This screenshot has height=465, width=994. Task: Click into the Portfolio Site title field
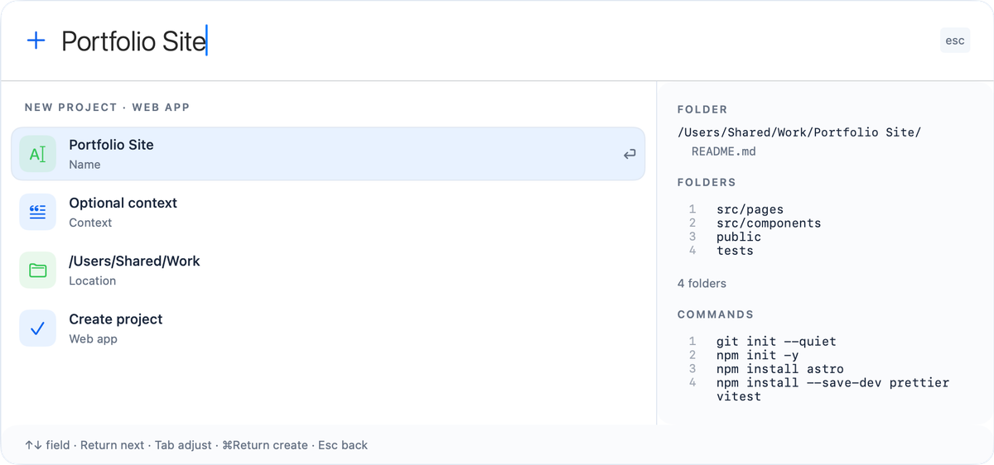pyautogui.click(x=497, y=41)
